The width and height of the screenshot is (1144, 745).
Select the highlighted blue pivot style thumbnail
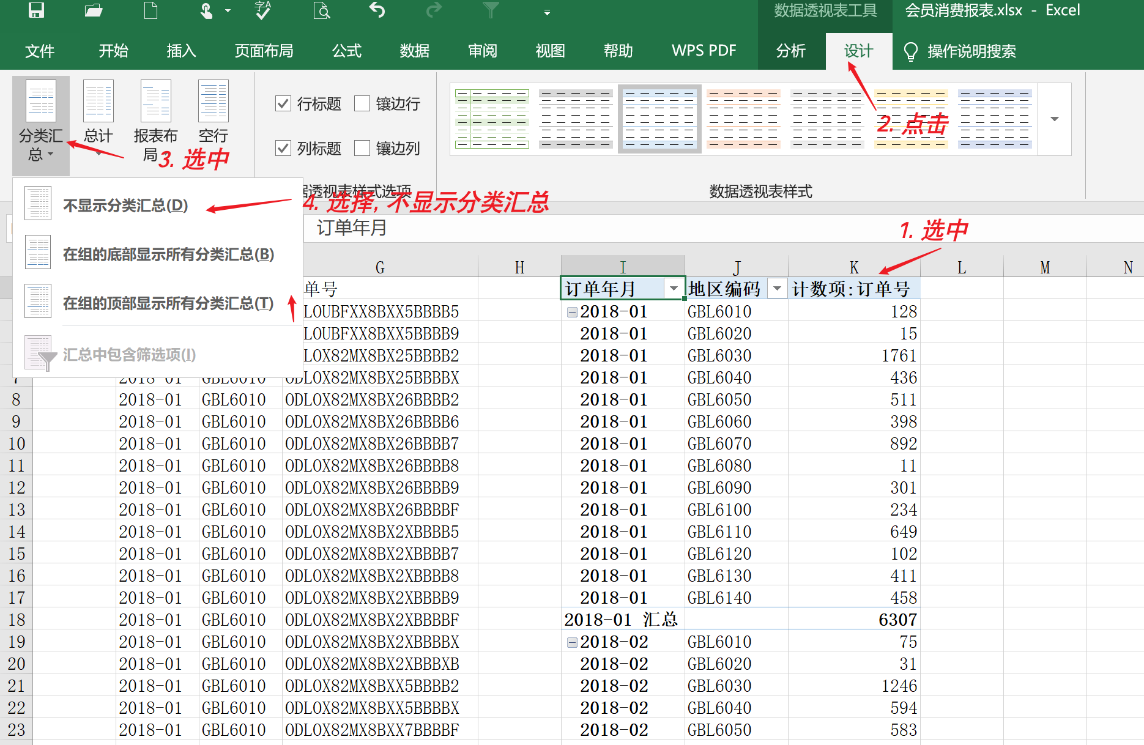tap(659, 119)
